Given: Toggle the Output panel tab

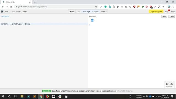Looking at the screenshot, I should pyautogui.click(x=104, y=12).
